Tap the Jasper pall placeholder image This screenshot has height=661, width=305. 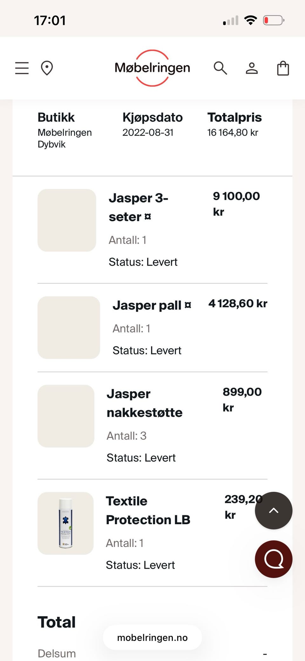[69, 328]
